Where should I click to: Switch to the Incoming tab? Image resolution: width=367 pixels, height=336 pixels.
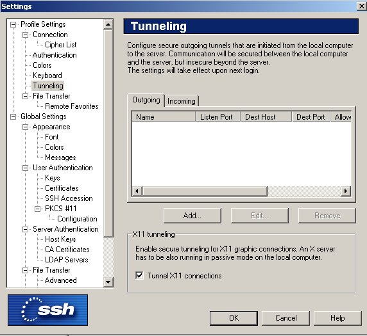[182, 101]
